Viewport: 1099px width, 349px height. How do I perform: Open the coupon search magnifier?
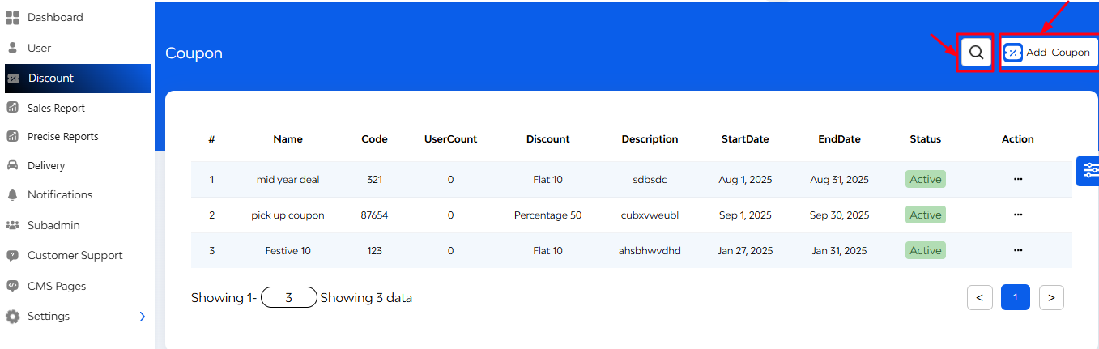[x=976, y=53]
